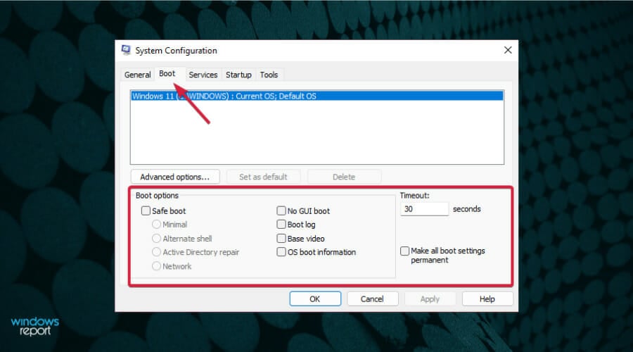Open Help for System Configuration
This screenshot has width=633, height=352.
(x=487, y=299)
